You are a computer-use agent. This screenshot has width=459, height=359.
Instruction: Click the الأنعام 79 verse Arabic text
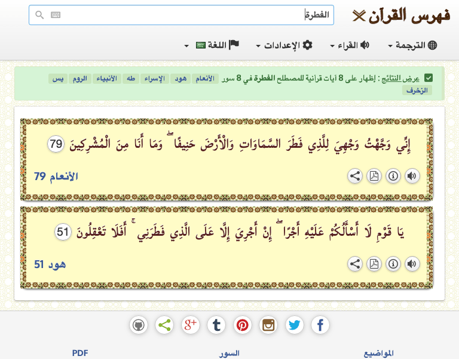click(x=240, y=144)
